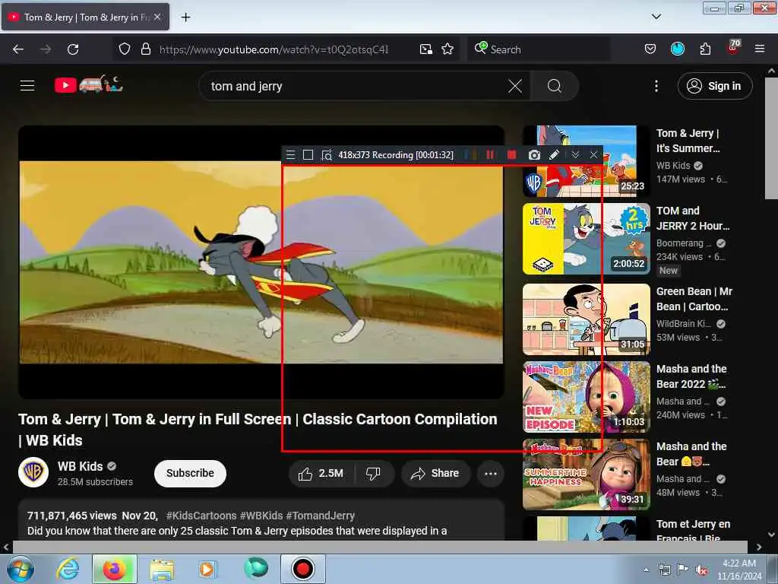
Task: Open a new browser tab
Action: (185, 17)
